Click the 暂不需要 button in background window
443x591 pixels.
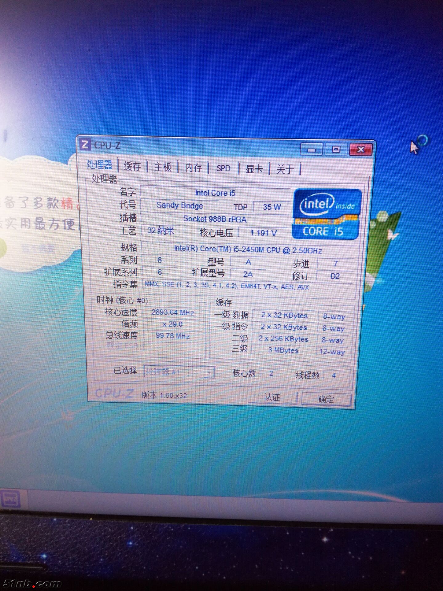pos(38,248)
